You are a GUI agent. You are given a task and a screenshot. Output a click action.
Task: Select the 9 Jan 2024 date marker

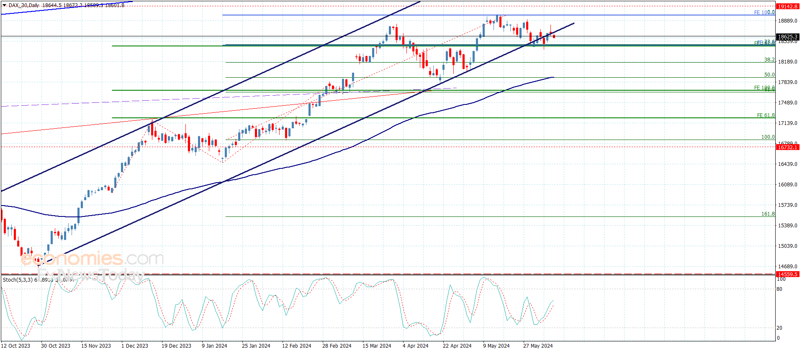214,346
